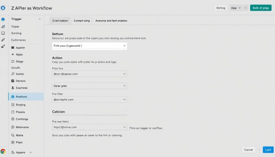Click the Chrome icon at the bottom left
The image size is (275, 157).
click(3, 151)
